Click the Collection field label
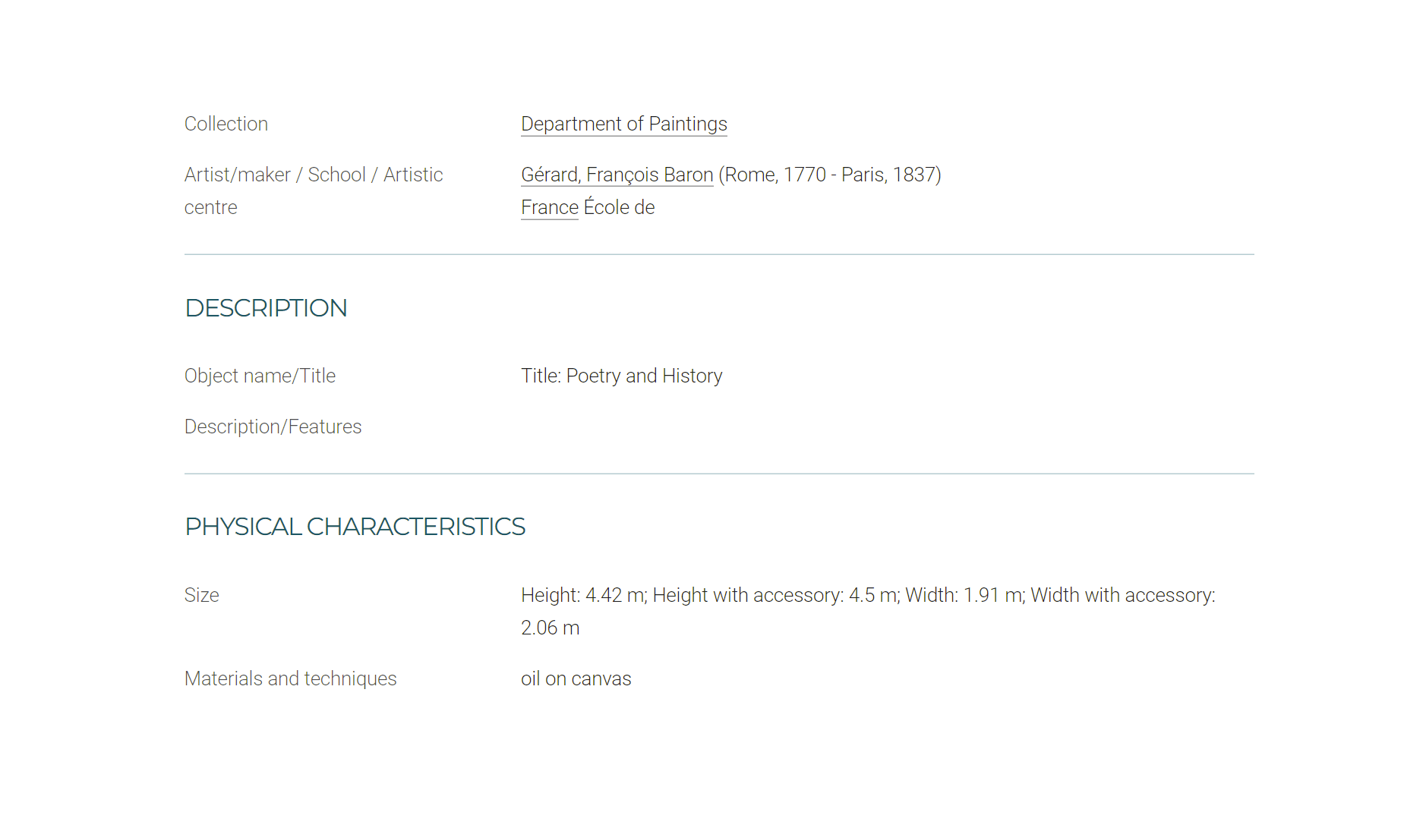1404x828 pixels. (226, 124)
